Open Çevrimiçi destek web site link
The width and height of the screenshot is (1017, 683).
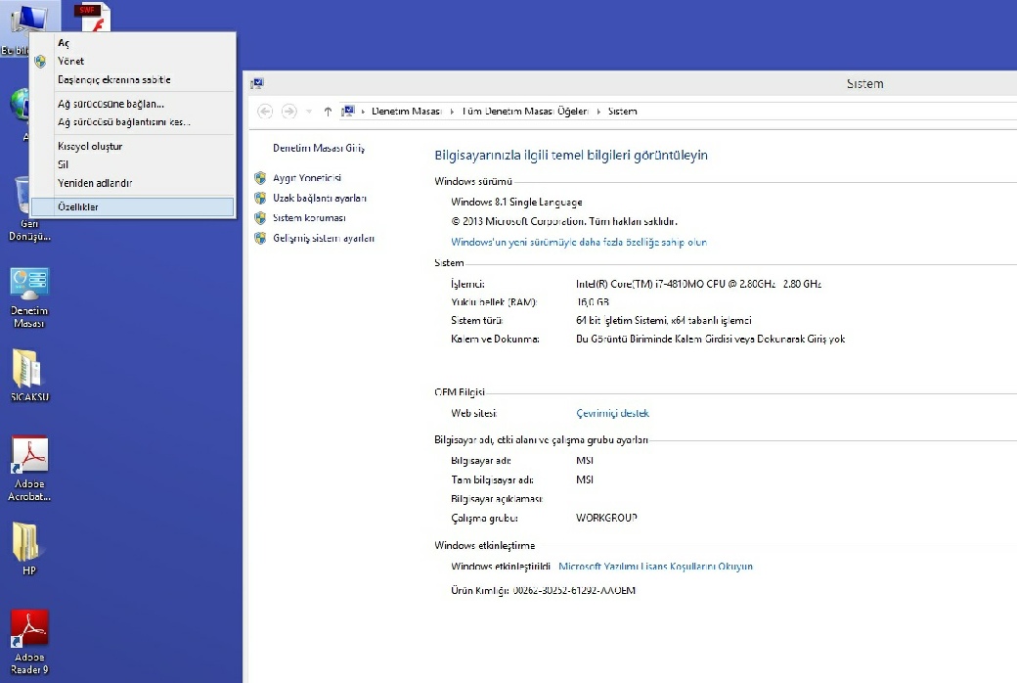pyautogui.click(x=612, y=413)
